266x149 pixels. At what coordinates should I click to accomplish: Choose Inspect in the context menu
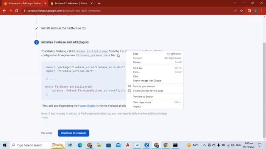[x=155, y=106]
